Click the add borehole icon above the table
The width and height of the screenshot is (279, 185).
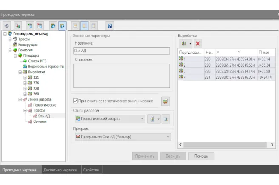click(x=184, y=43)
